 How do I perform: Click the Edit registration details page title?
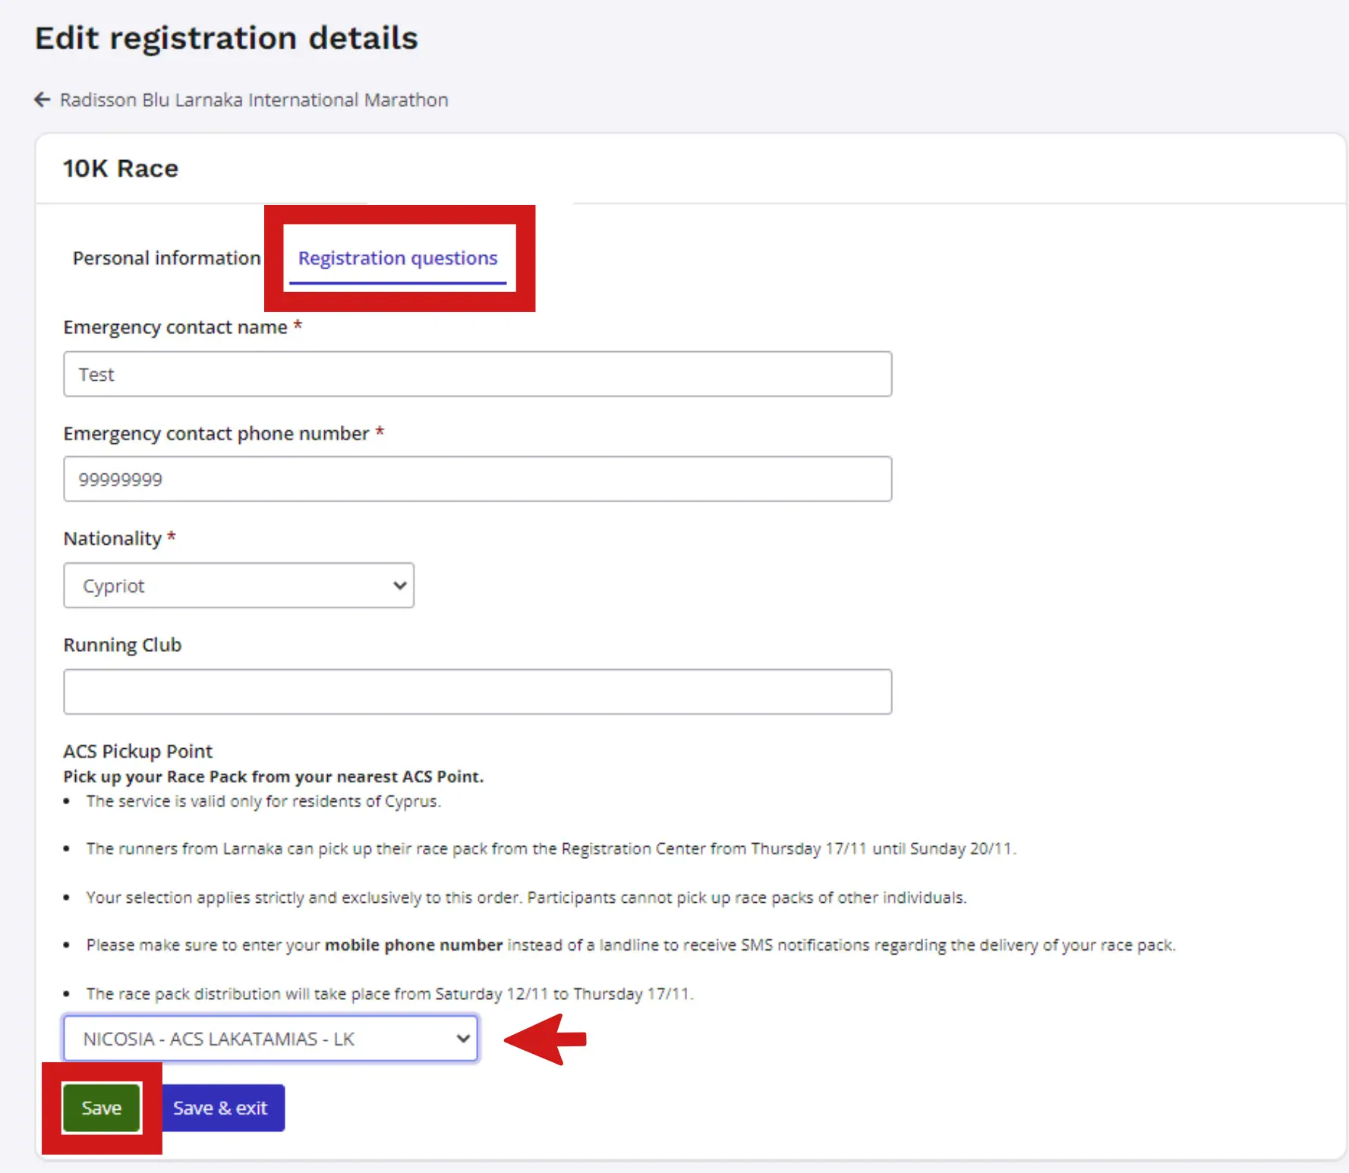tap(226, 38)
